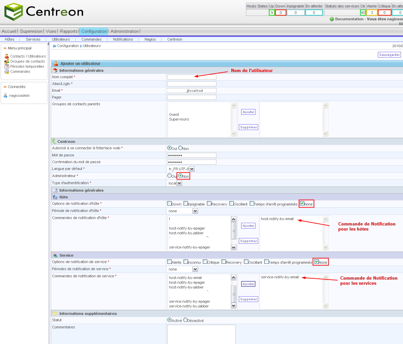The width and height of the screenshot is (403, 344).
Task: Click the Contacts / Utilisateurs sidebar icon
Action: 6,56
